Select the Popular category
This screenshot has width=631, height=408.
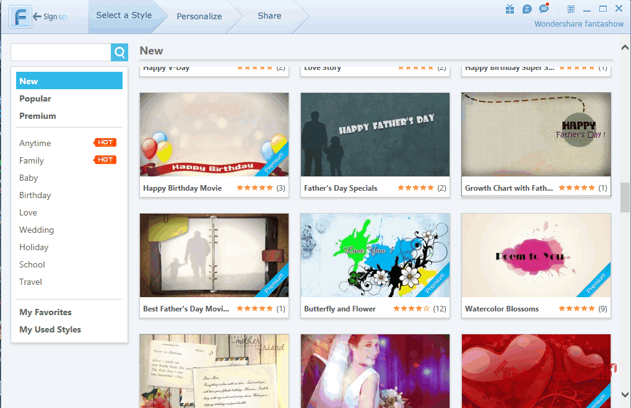[x=35, y=98]
